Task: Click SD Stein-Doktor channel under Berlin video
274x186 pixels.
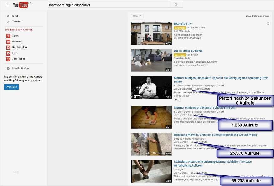Action: (x=199, y=112)
